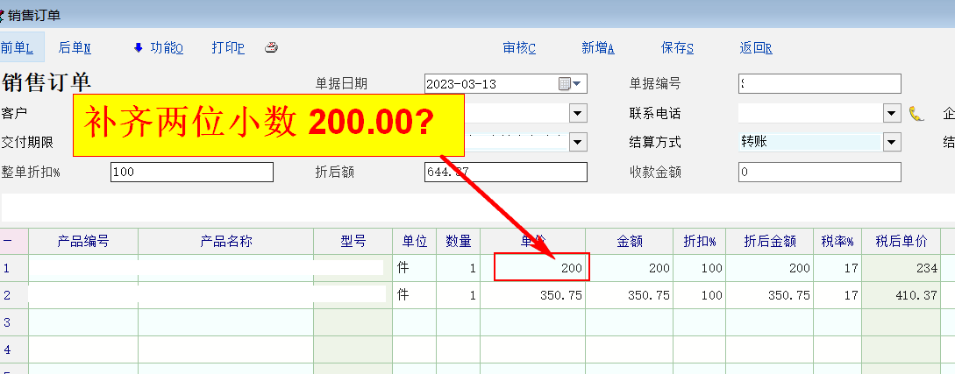Viewport: 955px width, 374px height.
Task: Open the customer dropdown arrow
Action: 578,113
